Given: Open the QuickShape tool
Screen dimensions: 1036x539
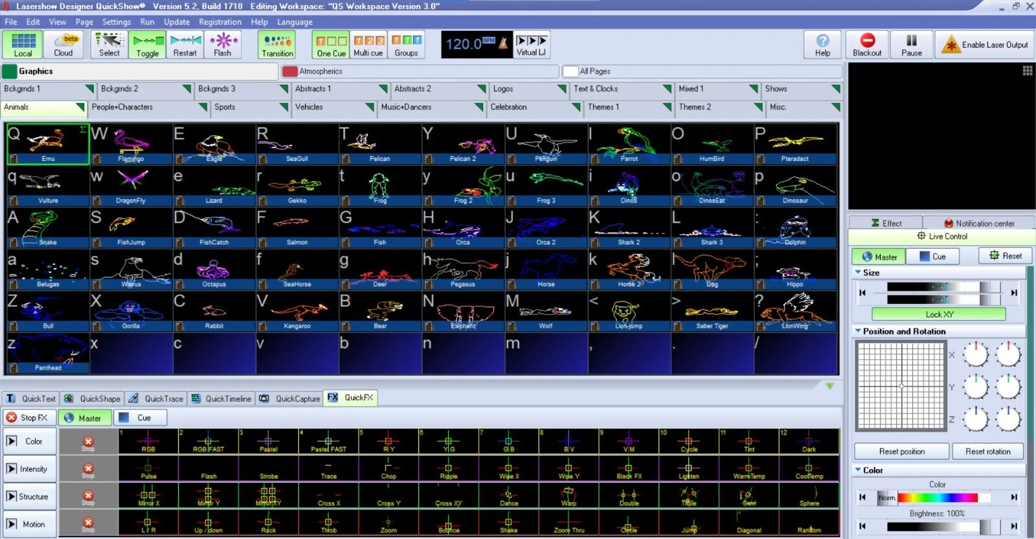Looking at the screenshot, I should tap(93, 399).
